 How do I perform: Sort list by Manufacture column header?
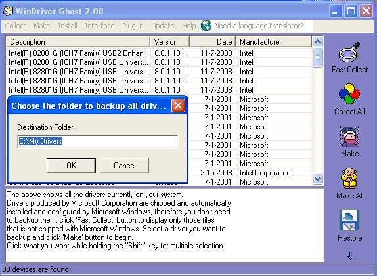(x=274, y=42)
